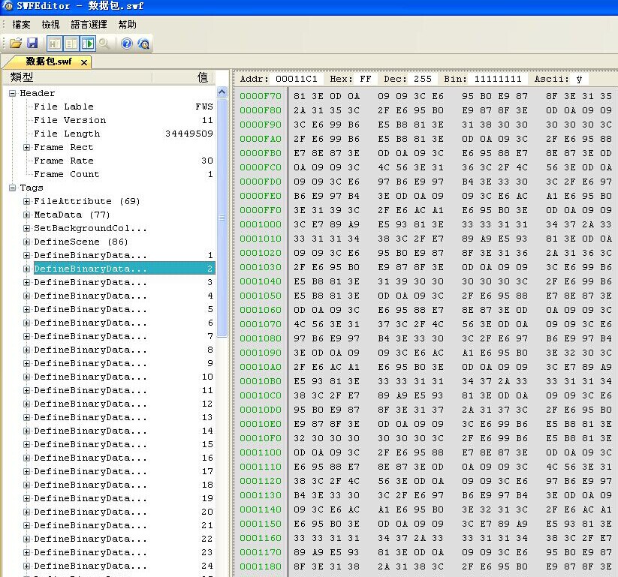Screen dimensions: 618x577
Task: Click the tree scrollbar up arrow
Action: click(x=222, y=92)
